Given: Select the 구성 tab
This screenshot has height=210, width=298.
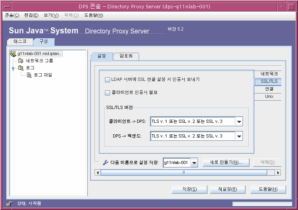Looking at the screenshot, I should point(44,42).
